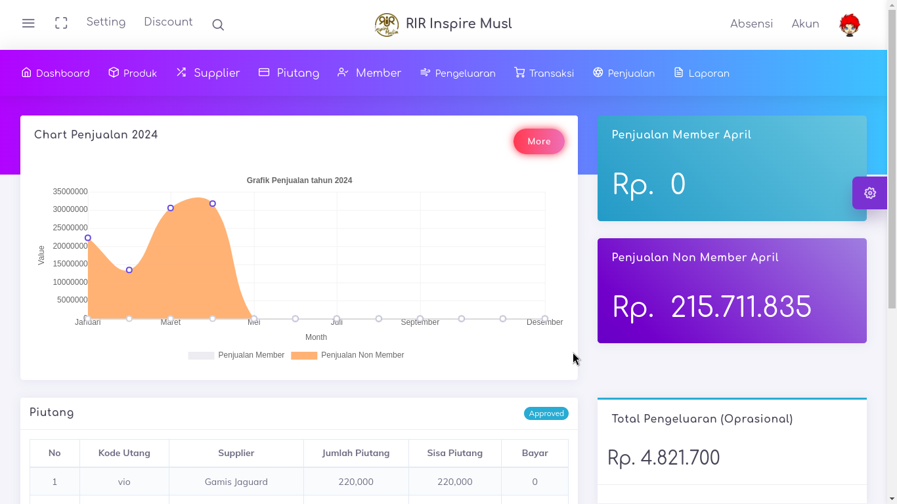Toggle Penjualan Non Member legend series
Screen dimensions: 897x504
pyautogui.click(x=348, y=355)
